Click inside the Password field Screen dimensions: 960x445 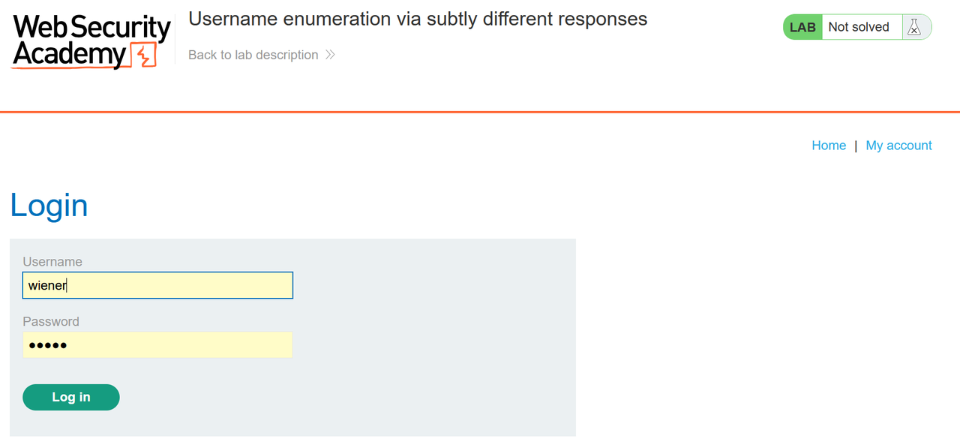click(157, 344)
